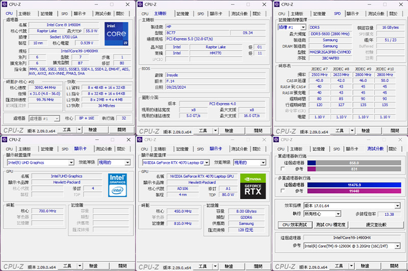Image resolution: width=408 pixels, height=271 pixels.
Task: Expand the i9-12900K reference processor dropdown
Action: [397, 246]
